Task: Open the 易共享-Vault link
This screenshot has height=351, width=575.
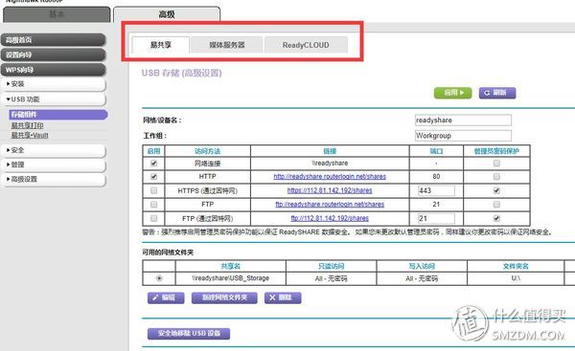Action: click(30, 135)
